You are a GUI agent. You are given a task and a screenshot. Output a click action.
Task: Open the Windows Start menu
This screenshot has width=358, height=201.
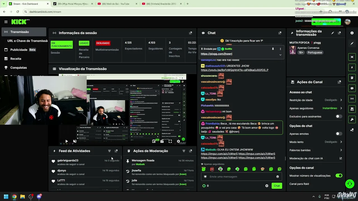(x=6, y=197)
